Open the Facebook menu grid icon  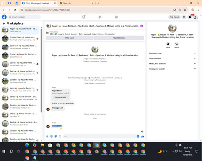[x=184, y=17]
